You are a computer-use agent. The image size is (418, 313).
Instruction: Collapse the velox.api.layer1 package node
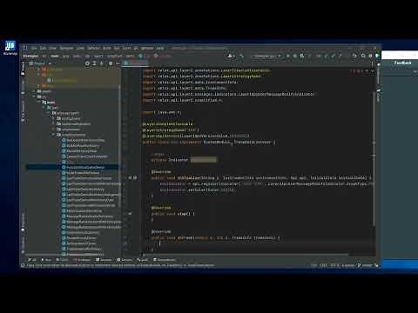[49, 113]
